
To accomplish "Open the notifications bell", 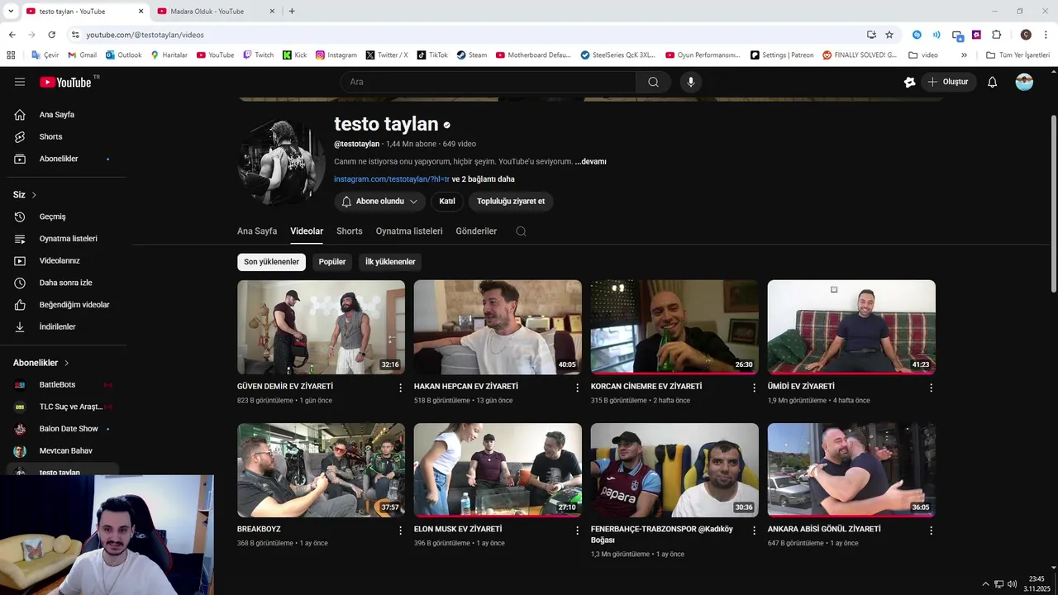I will coord(992,82).
